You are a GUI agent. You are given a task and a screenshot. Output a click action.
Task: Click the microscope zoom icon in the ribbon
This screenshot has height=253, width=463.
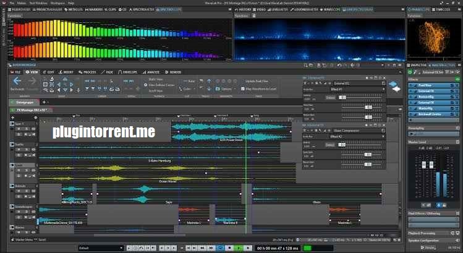tap(52, 79)
